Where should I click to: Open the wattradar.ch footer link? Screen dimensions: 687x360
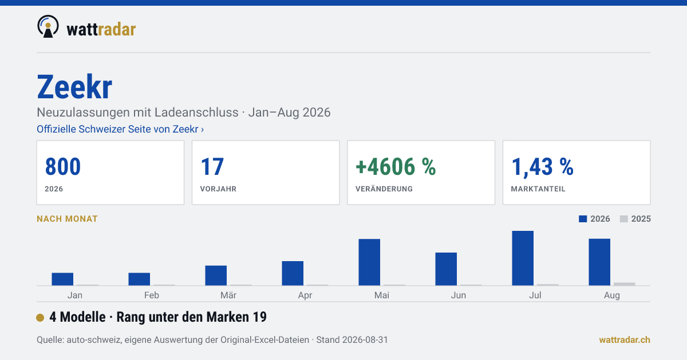tap(625, 340)
